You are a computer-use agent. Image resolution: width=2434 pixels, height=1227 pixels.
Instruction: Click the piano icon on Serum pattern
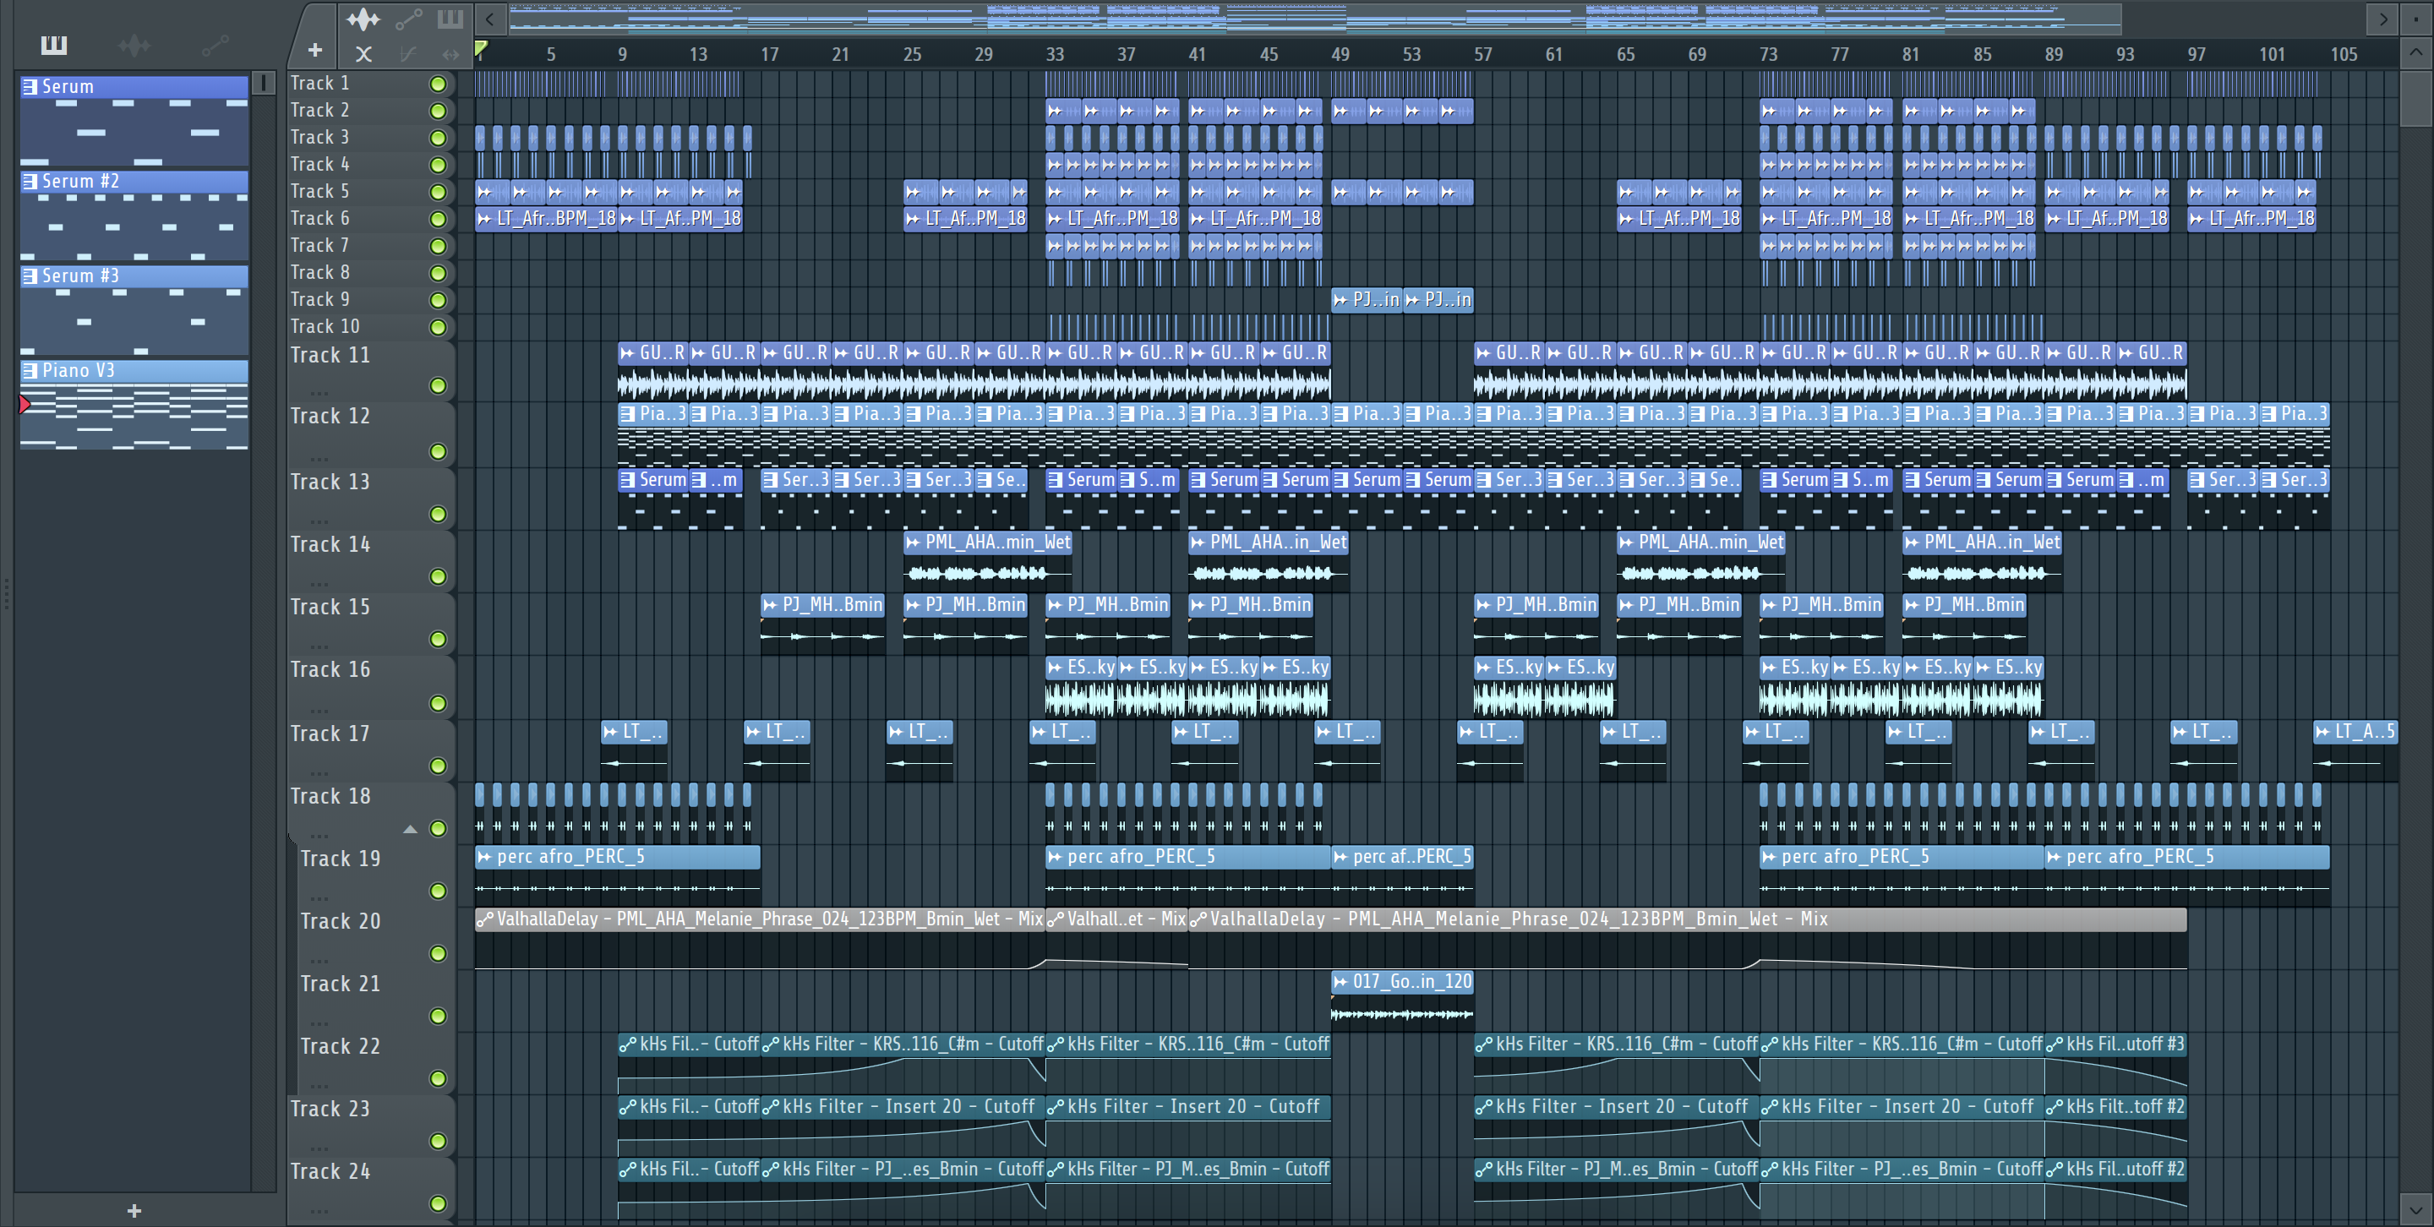tap(30, 87)
